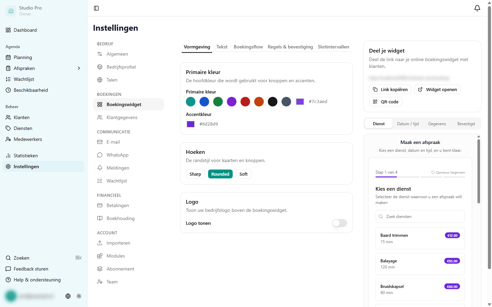Pick the orange primary color swatch

[259, 102]
